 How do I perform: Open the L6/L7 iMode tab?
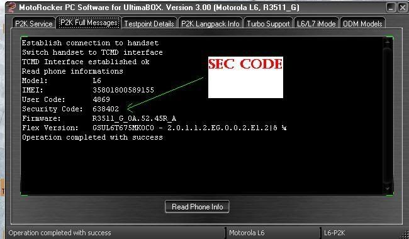(x=316, y=23)
